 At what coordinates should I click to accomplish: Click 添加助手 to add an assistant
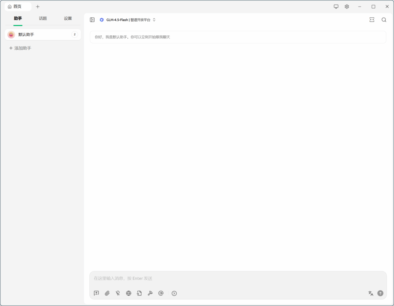pyautogui.click(x=20, y=48)
